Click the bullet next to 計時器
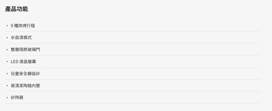 tap(7, 97)
